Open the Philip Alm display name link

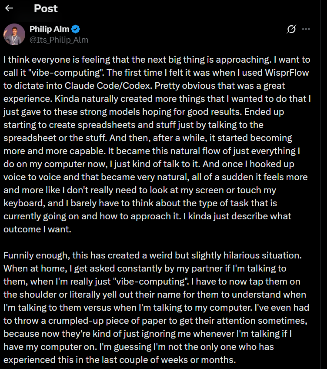point(50,29)
